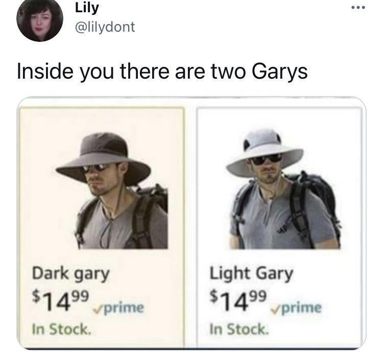Click the Dark gary $14.99 price

click(x=60, y=300)
